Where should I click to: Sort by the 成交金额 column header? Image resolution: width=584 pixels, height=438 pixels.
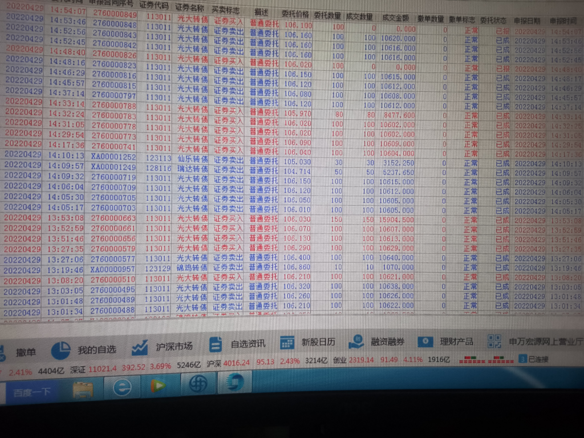point(395,18)
